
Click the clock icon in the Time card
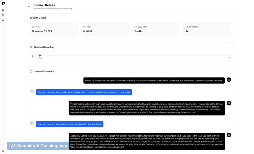(84, 27)
